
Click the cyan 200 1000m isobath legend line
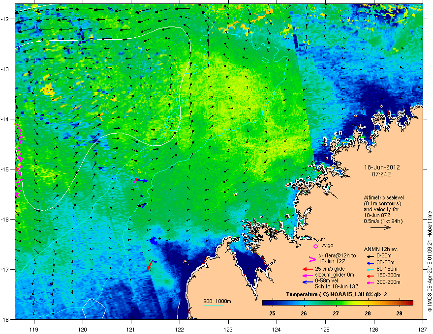click(x=213, y=306)
